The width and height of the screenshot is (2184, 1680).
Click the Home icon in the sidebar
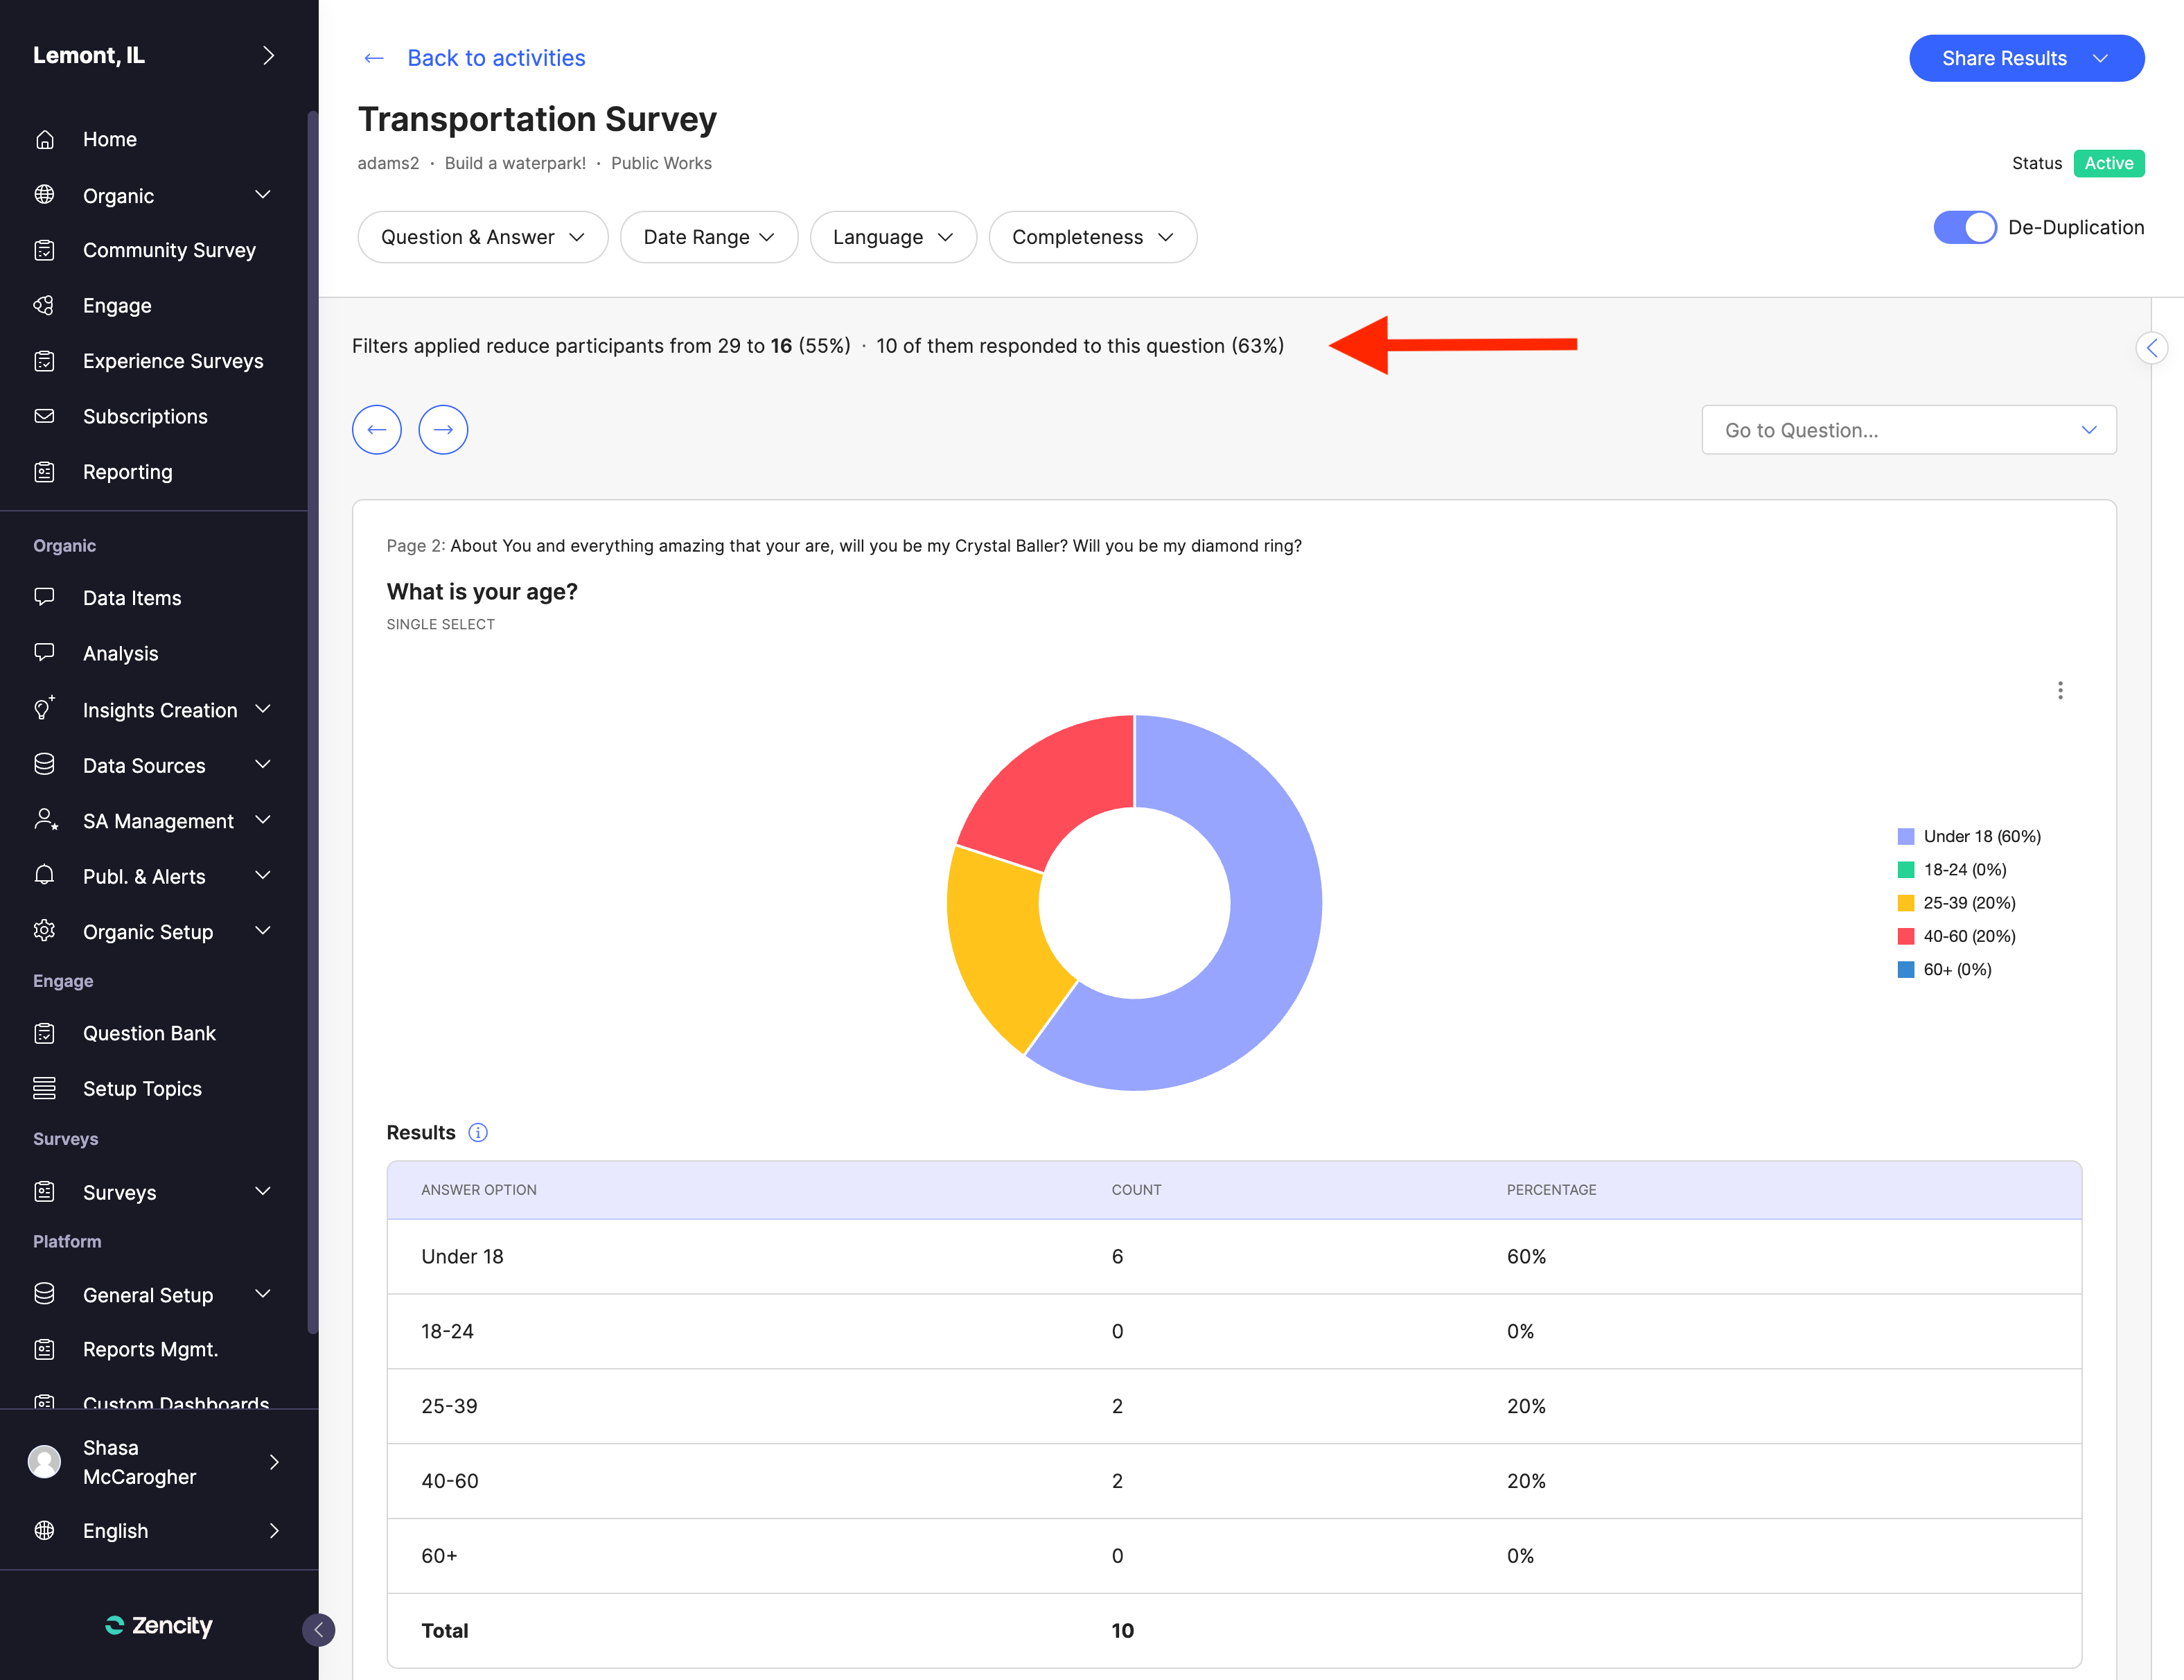click(45, 139)
